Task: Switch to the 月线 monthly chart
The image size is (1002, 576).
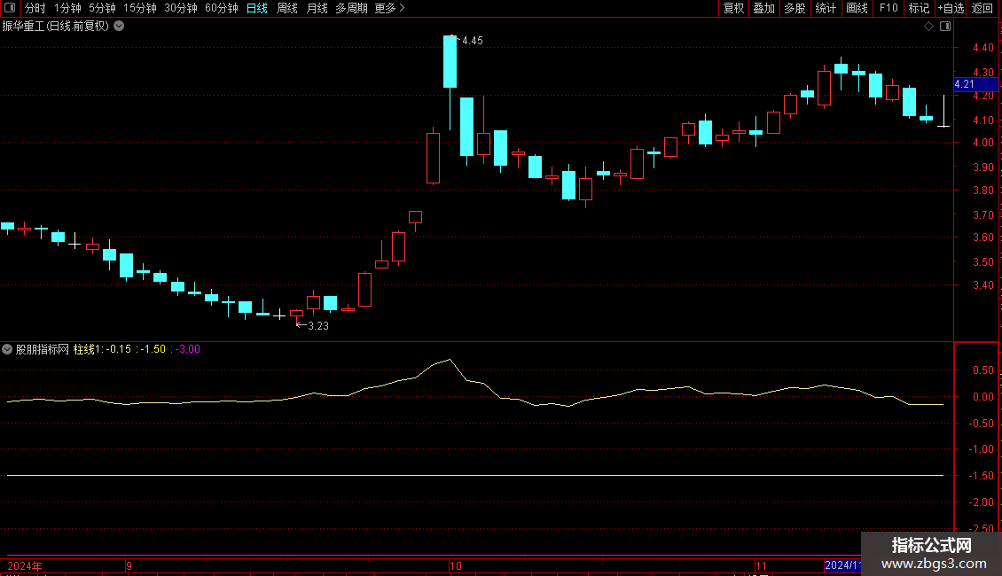Action: pyautogui.click(x=317, y=8)
